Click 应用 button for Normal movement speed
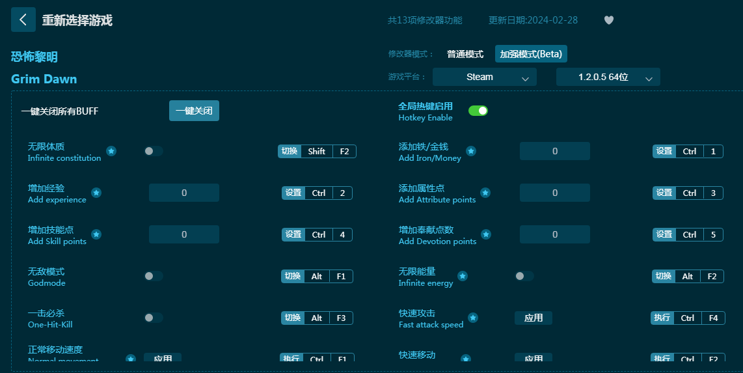 click(163, 358)
